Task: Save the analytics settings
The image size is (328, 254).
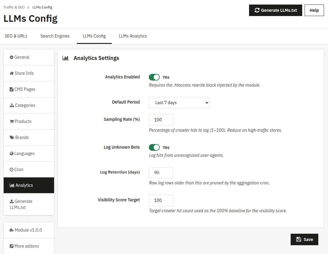Action: [x=304, y=239]
